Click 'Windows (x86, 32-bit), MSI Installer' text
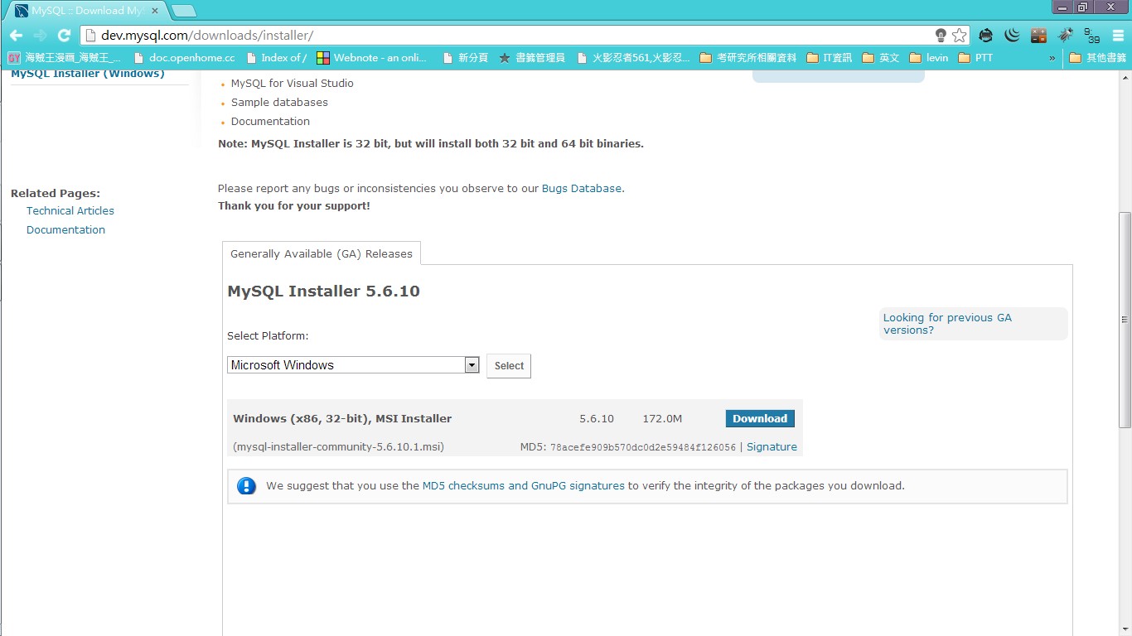 [342, 419]
